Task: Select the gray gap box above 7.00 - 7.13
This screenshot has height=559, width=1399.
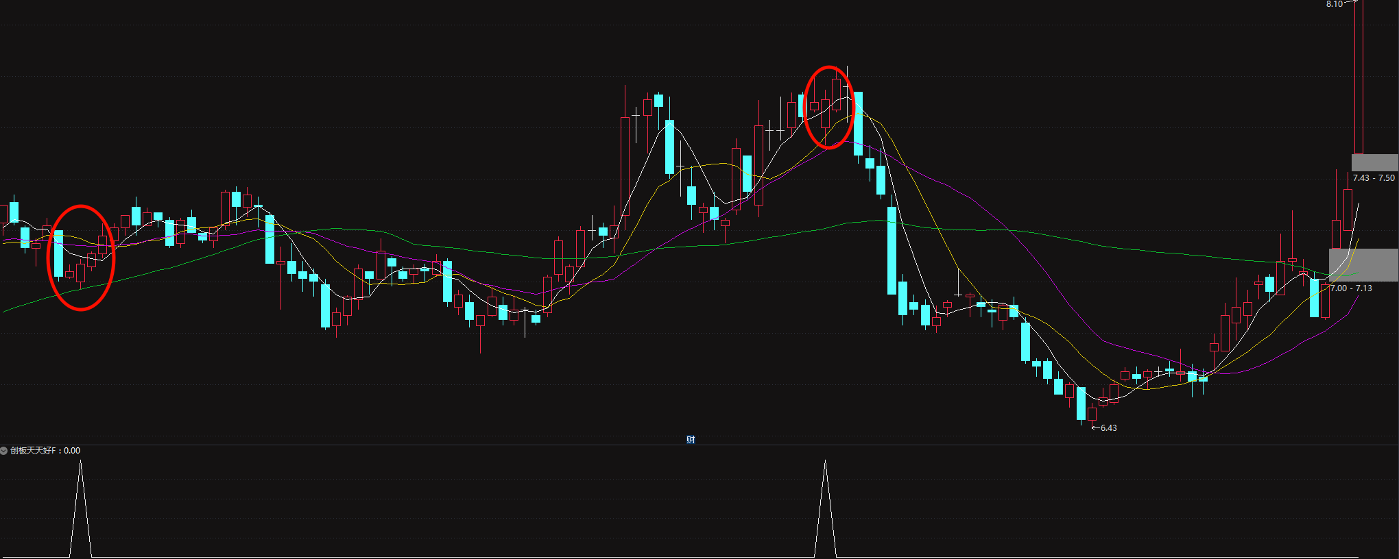Action: [x=1363, y=265]
